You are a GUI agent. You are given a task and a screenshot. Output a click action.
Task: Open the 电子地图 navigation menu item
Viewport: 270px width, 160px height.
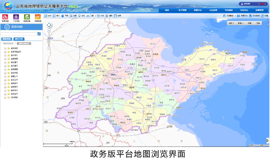pyautogui.click(x=182, y=10)
